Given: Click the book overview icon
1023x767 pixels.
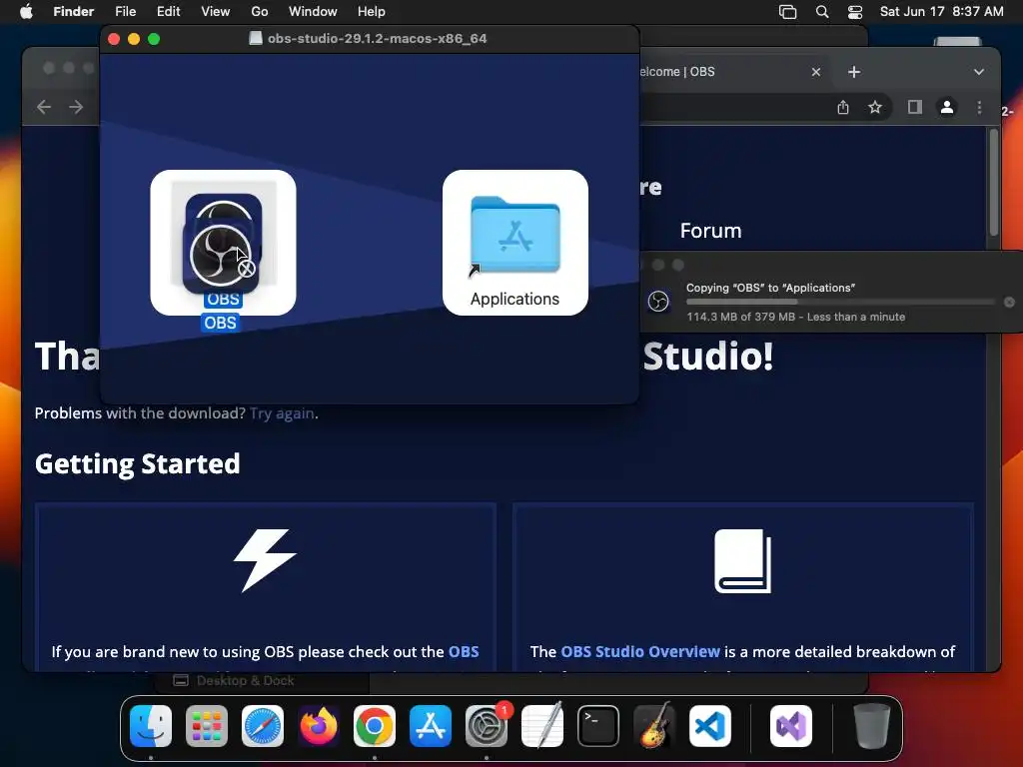Looking at the screenshot, I should tap(742, 561).
